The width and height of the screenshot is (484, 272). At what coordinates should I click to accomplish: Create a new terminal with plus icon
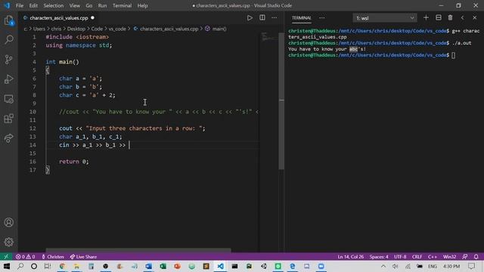[x=426, y=18]
